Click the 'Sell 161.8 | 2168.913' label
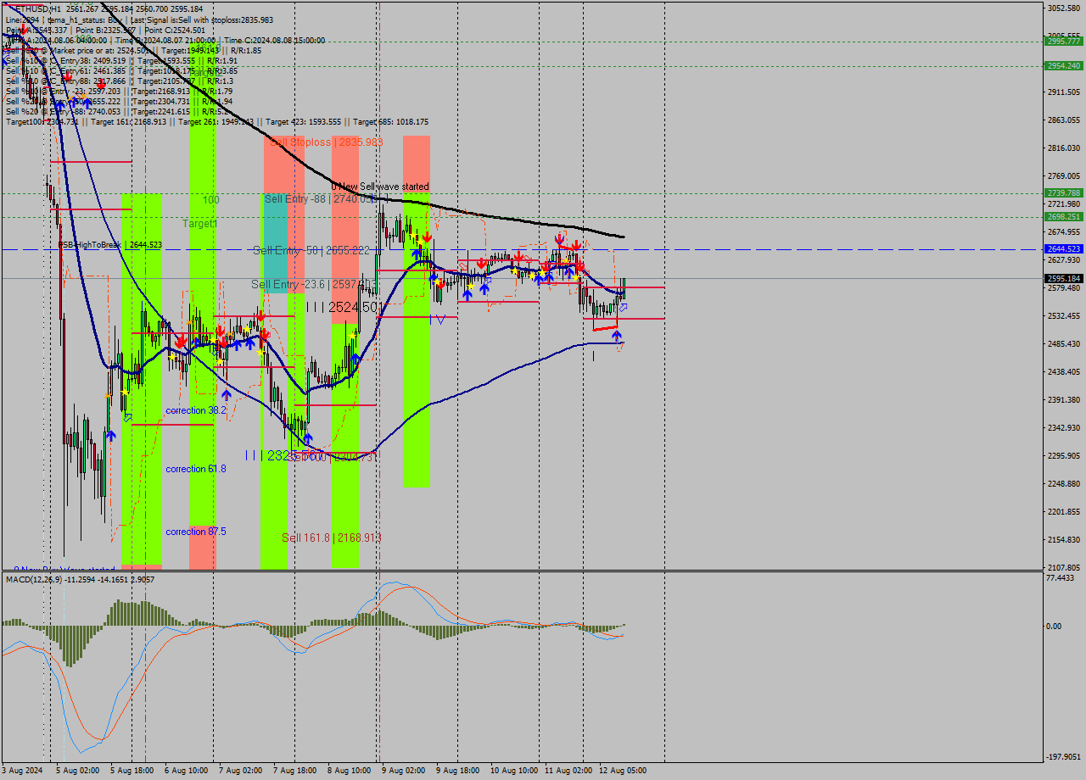 coord(332,538)
